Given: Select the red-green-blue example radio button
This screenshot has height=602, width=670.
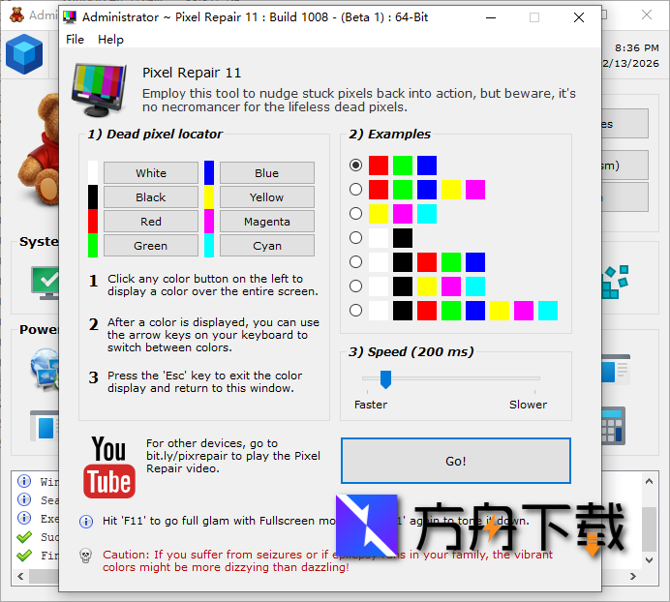Looking at the screenshot, I should 356,166.
